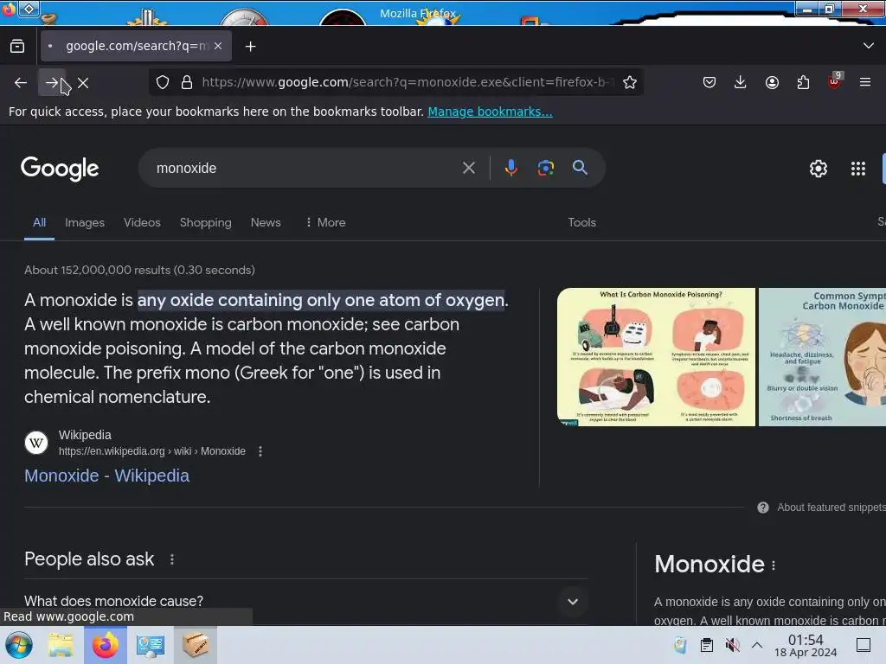Image resolution: width=886 pixels, height=664 pixels.
Task: Open uBlock Origin extension popup
Action: [x=834, y=82]
